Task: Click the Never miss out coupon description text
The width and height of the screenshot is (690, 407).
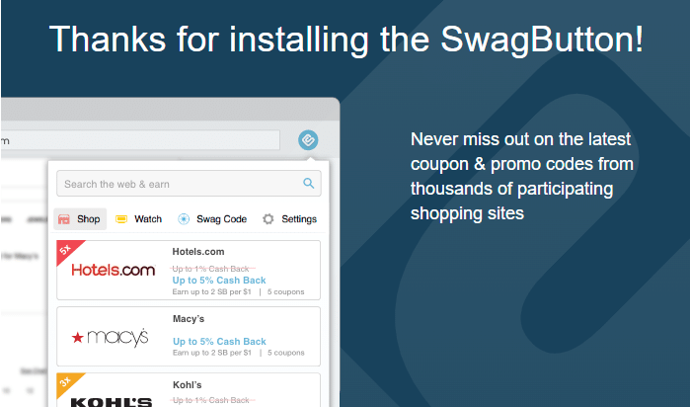Action: [522, 176]
